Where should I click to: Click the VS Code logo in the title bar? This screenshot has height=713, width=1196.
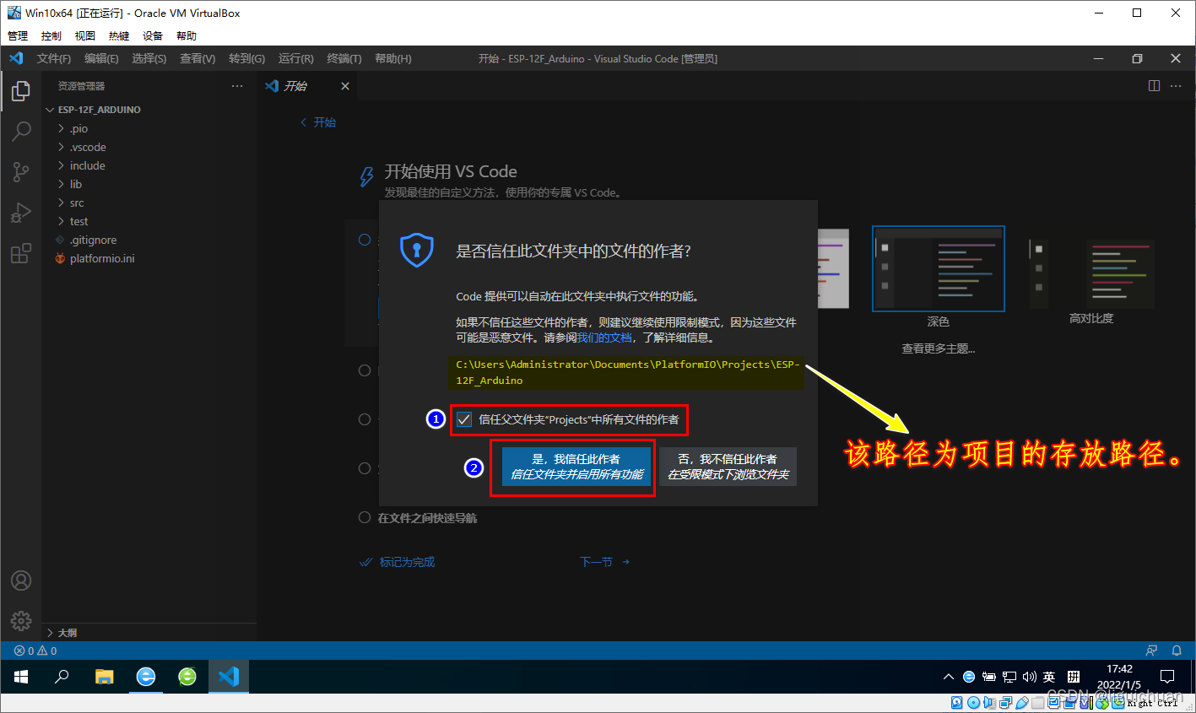coord(16,58)
